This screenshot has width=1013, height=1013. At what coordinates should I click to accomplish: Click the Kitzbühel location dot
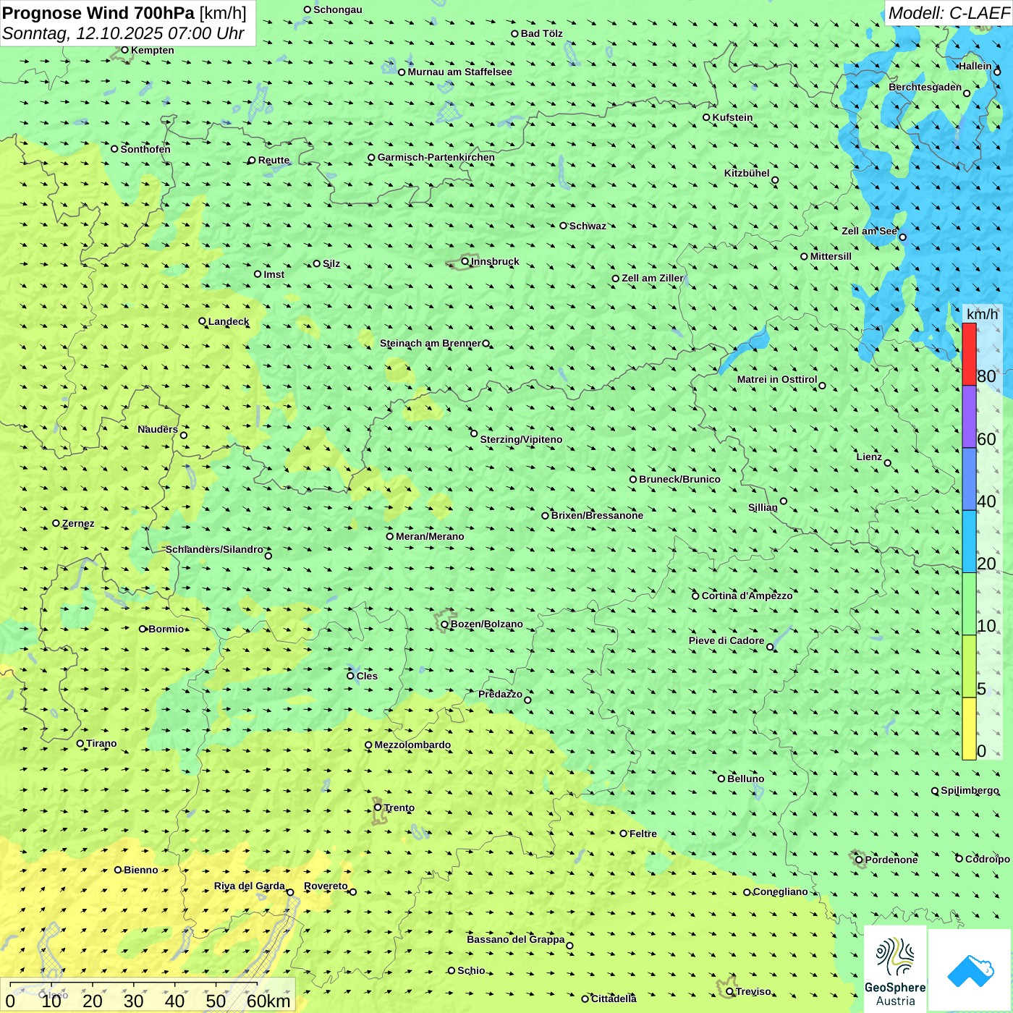775,180
